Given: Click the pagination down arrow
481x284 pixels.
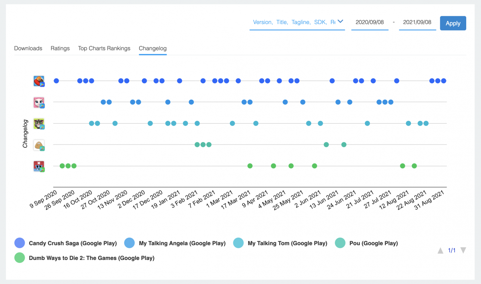Looking at the screenshot, I should click(463, 251).
